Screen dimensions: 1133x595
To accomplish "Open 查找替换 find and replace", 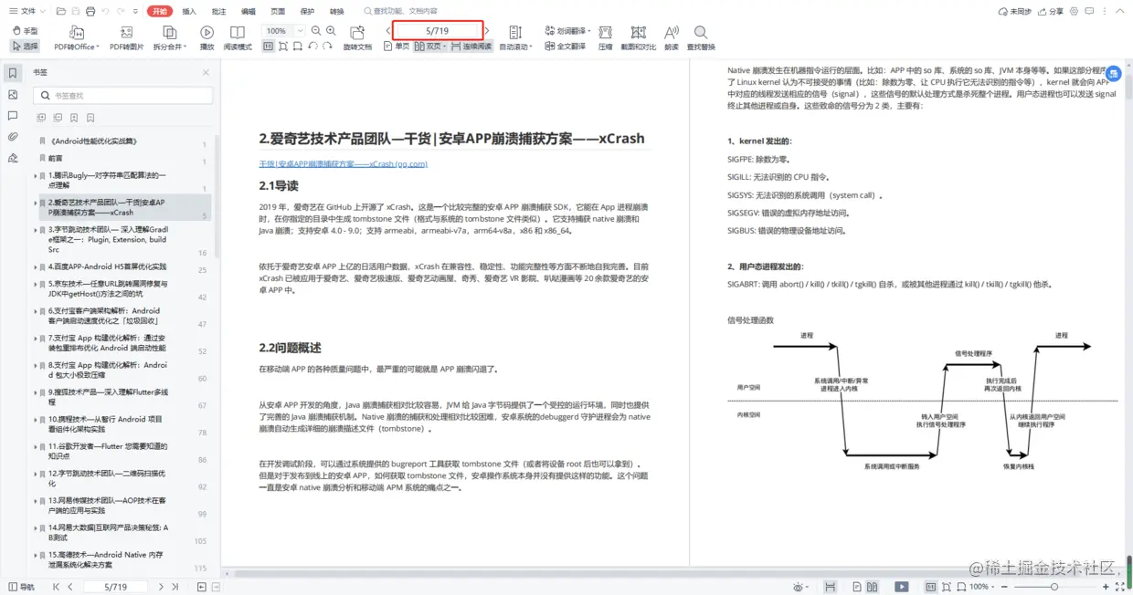I will point(701,38).
